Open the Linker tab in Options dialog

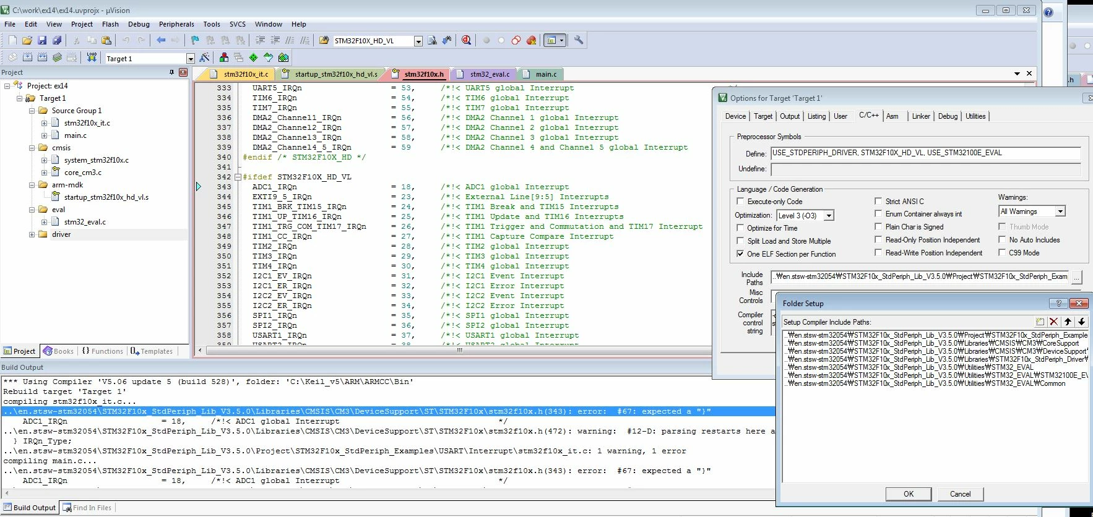(x=921, y=116)
